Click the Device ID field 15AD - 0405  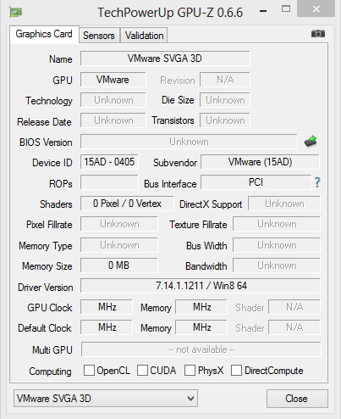click(x=109, y=162)
